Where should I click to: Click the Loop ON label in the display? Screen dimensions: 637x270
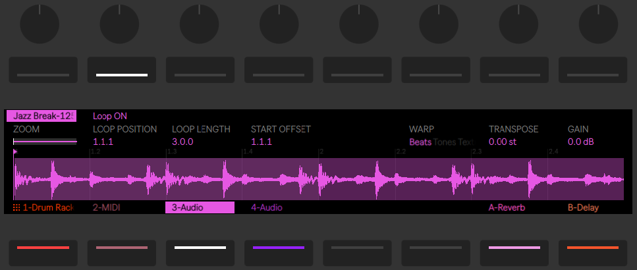tap(110, 116)
